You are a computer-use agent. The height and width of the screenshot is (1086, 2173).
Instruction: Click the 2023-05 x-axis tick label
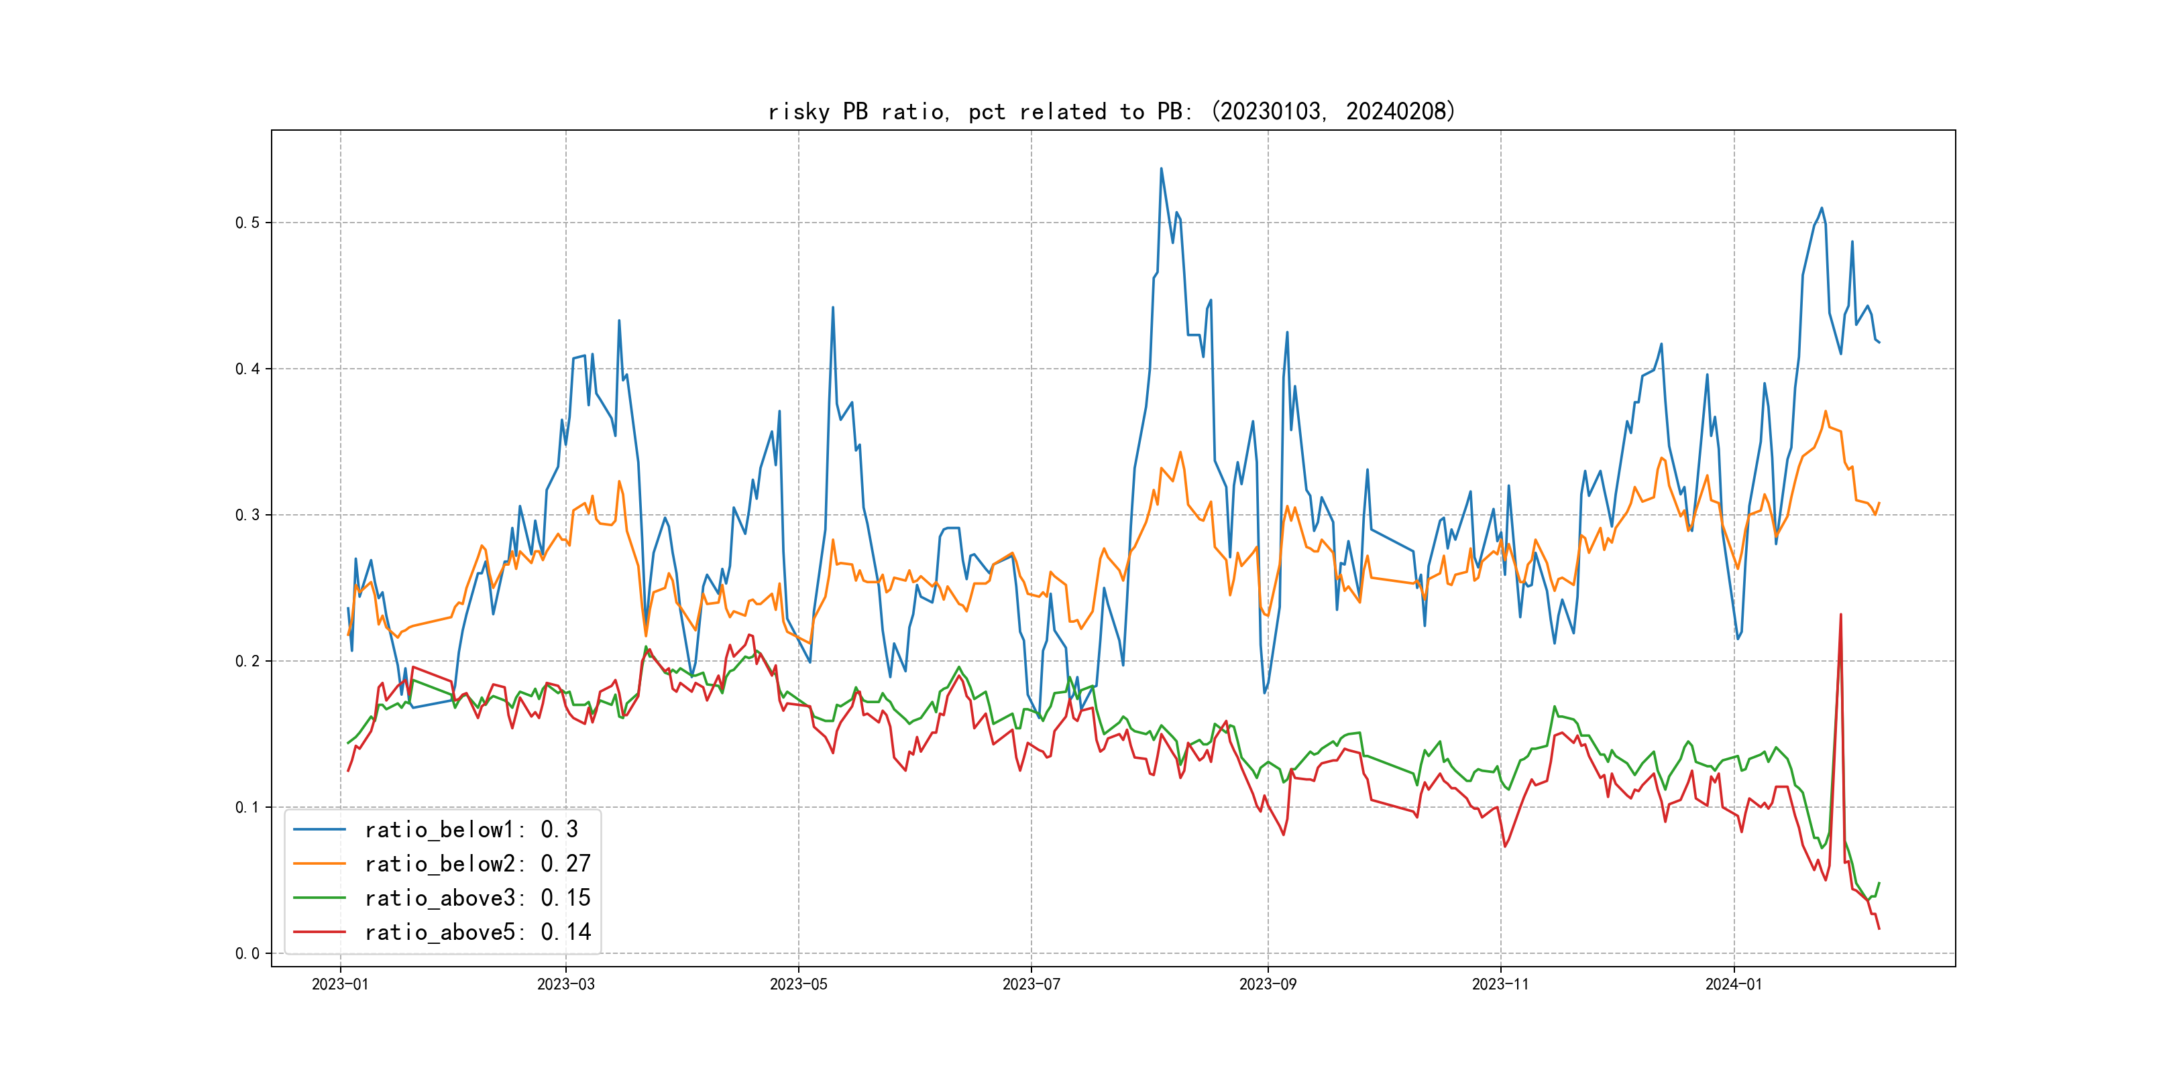click(x=798, y=984)
